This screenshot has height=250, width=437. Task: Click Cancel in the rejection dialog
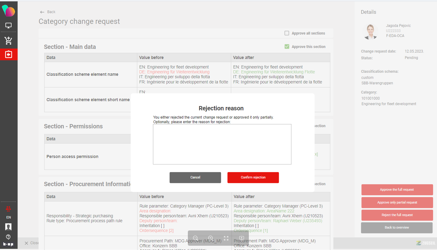[x=195, y=178]
